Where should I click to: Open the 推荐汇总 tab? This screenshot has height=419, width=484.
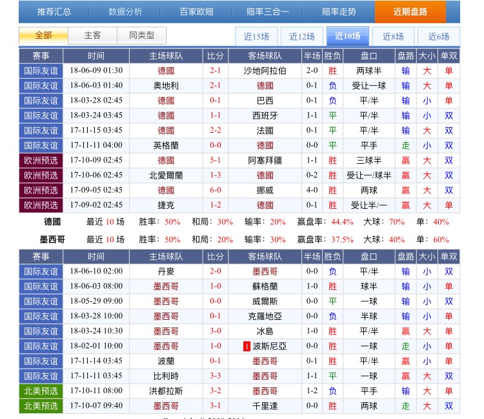pyautogui.click(x=54, y=12)
